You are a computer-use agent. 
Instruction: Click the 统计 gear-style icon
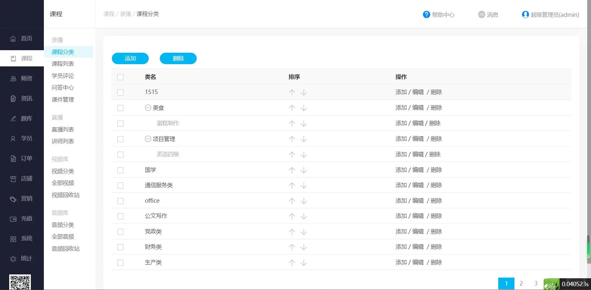pos(13,259)
